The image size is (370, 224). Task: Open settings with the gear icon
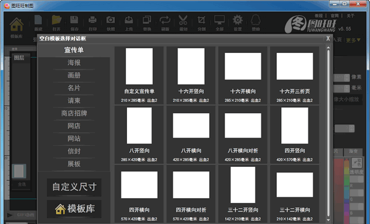tap(237, 20)
